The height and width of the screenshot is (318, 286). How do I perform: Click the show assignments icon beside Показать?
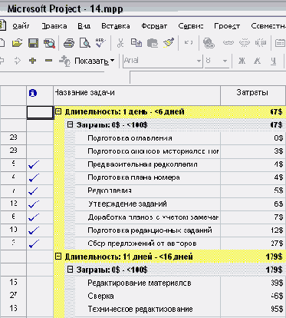click(x=64, y=61)
